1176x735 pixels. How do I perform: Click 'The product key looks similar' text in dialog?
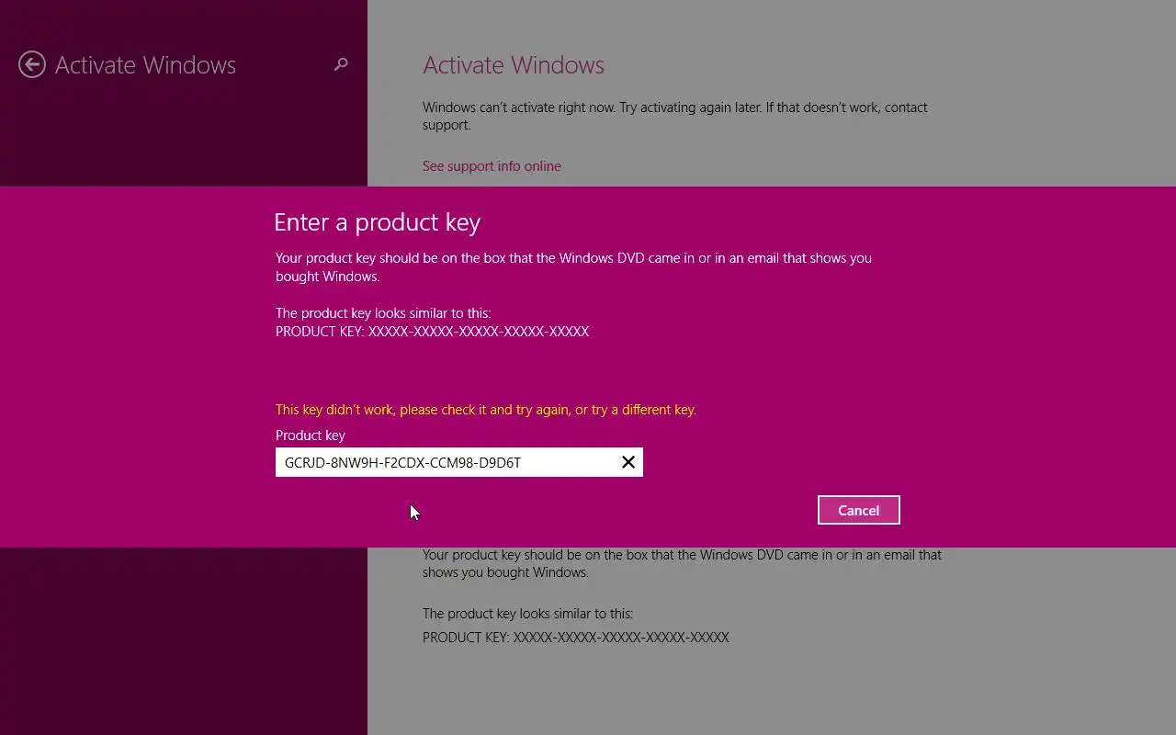point(383,313)
